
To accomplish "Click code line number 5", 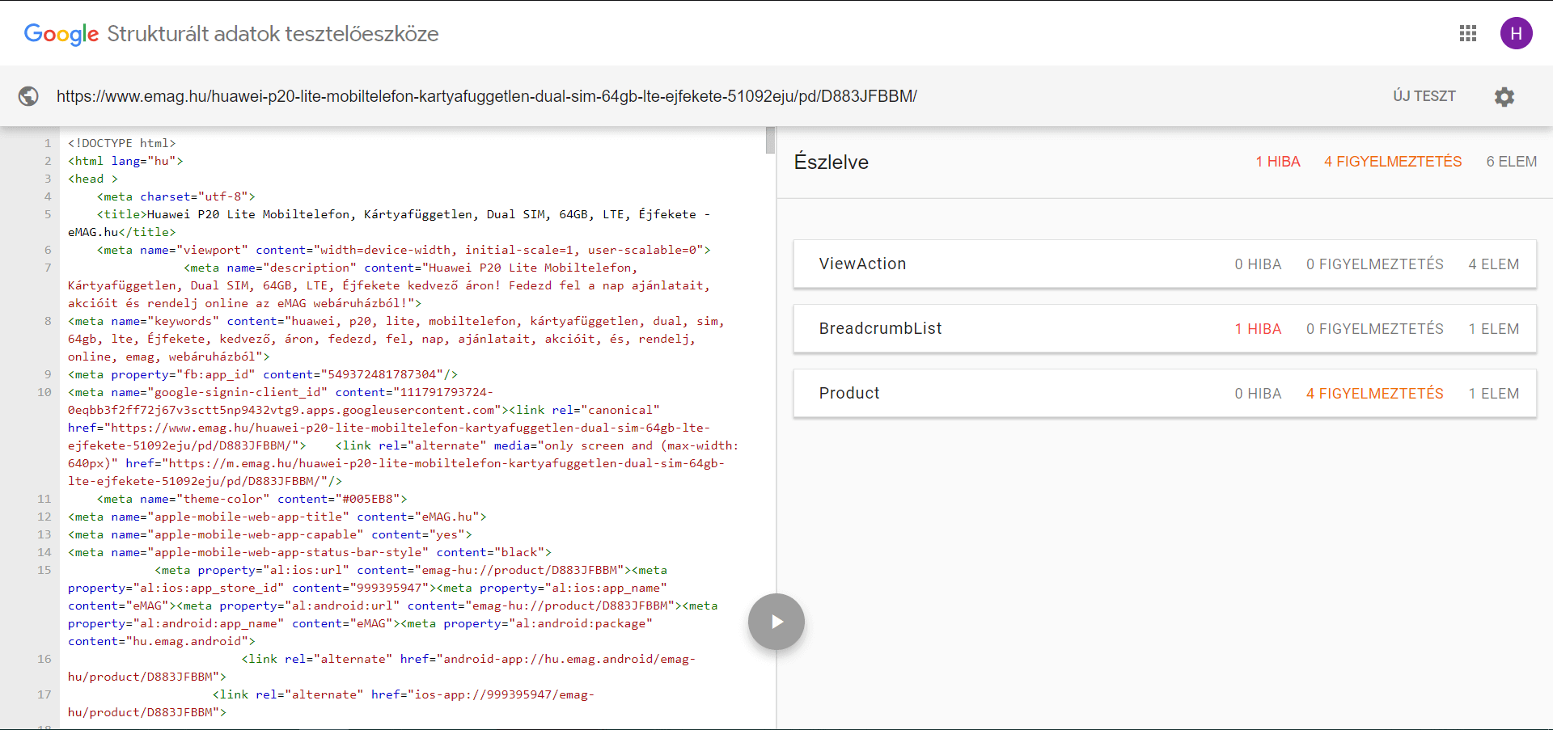I will tap(48, 214).
